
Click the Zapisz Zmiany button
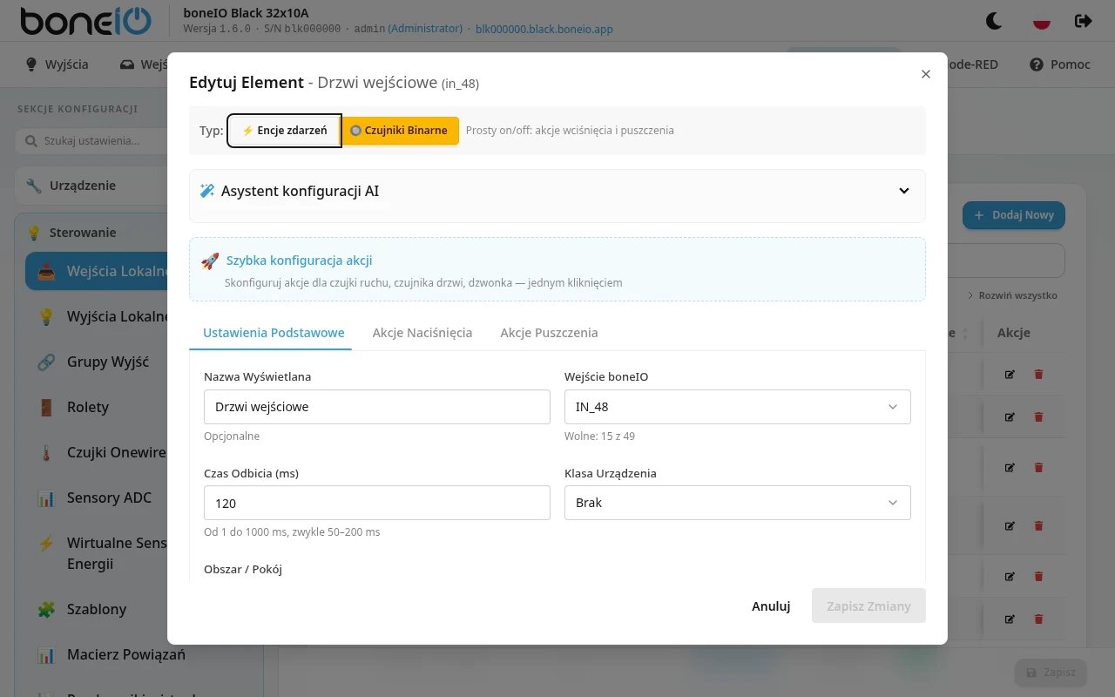coord(868,606)
